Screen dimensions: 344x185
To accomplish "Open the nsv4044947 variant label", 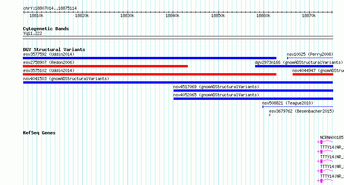I will click(x=318, y=70).
